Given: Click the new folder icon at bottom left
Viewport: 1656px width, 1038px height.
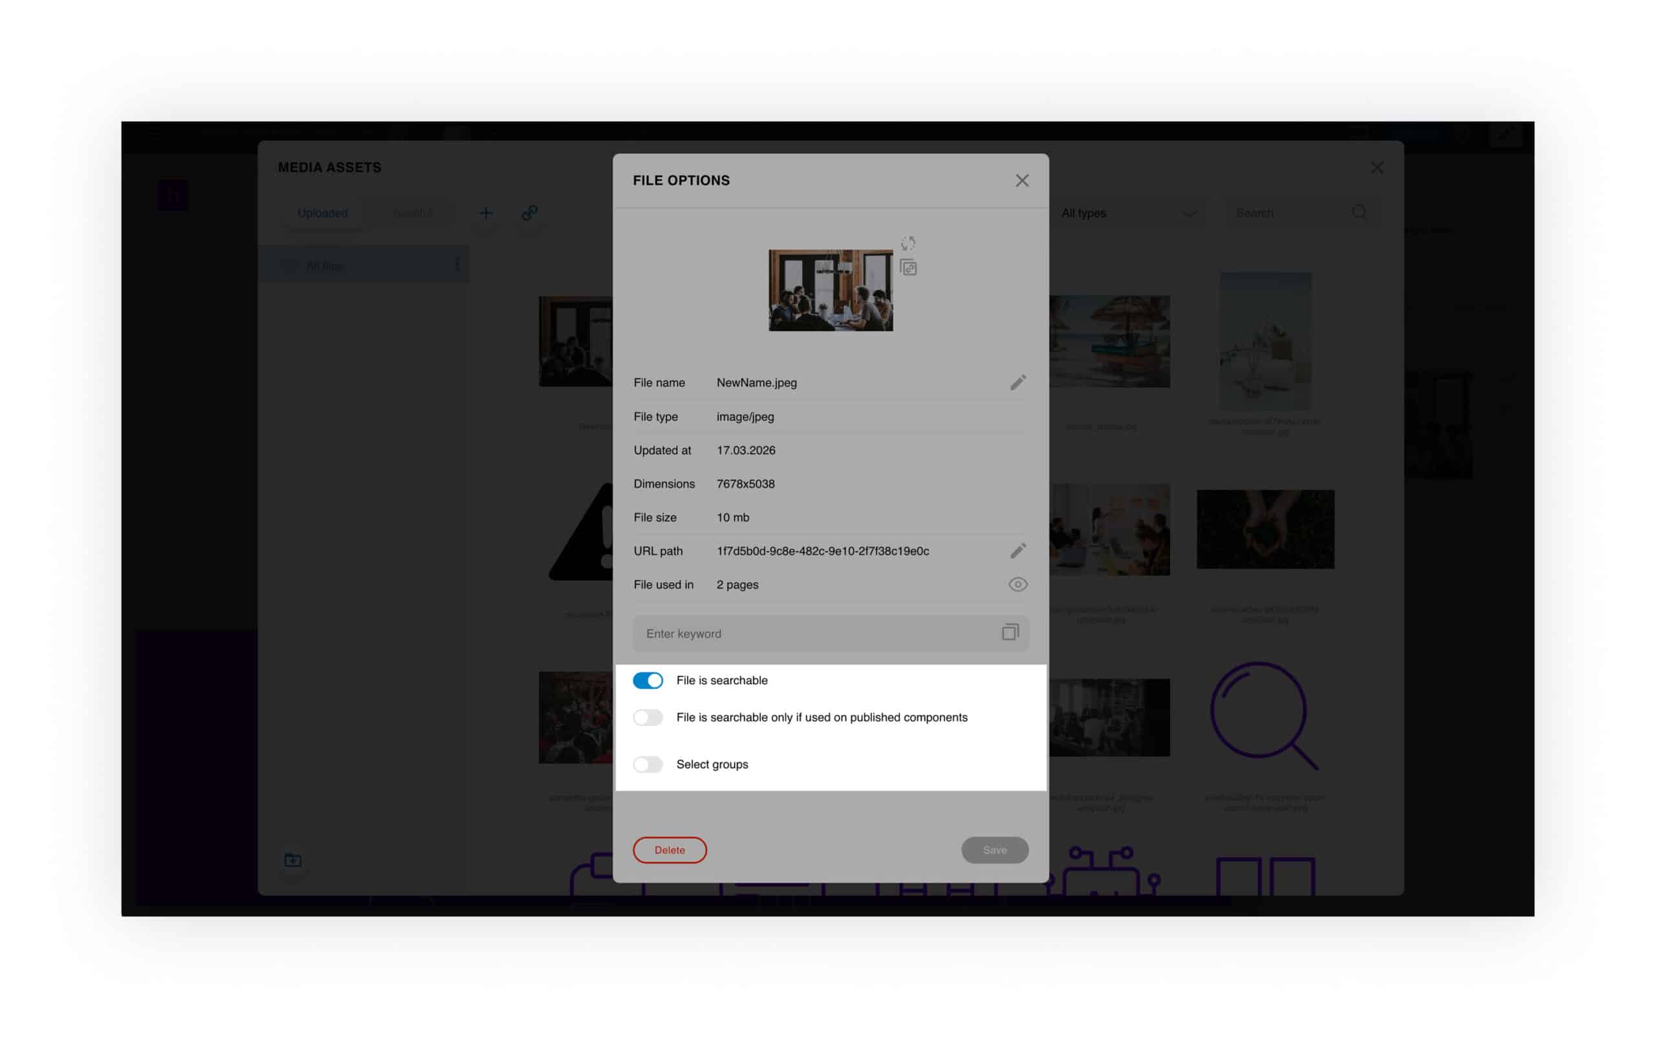Looking at the screenshot, I should [293, 859].
